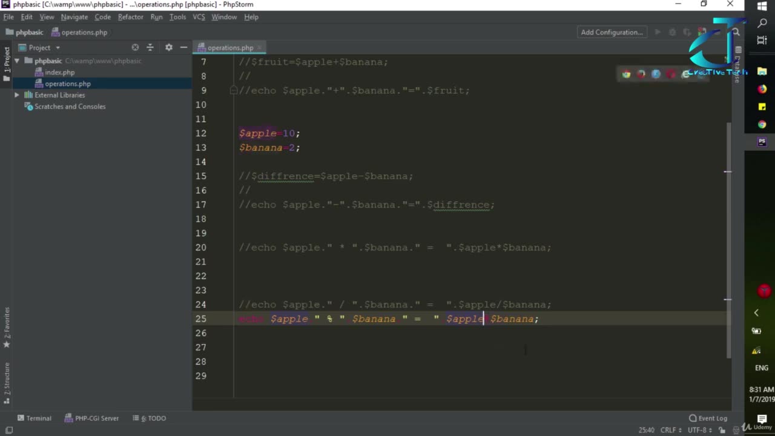Open the CRLF line separator dropdown
The height and width of the screenshot is (436, 775).
[x=671, y=430]
